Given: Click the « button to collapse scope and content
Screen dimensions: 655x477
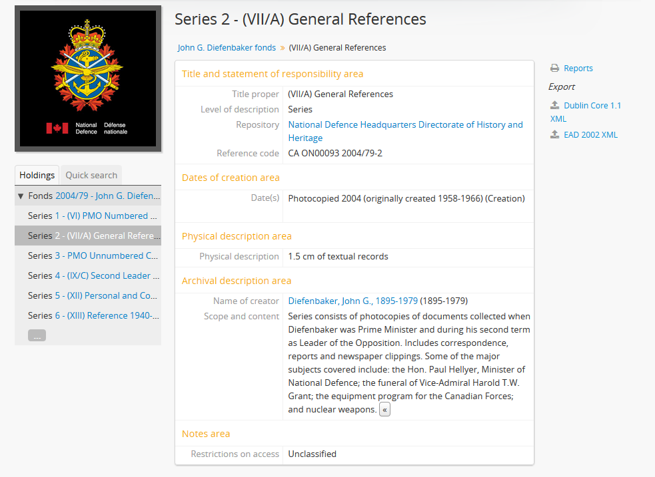Looking at the screenshot, I should coord(384,409).
